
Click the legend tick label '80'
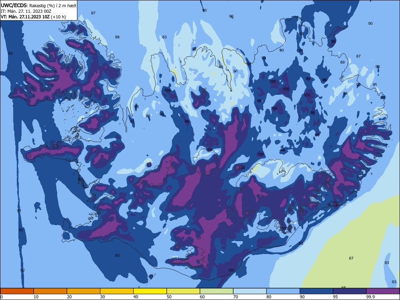(x=269, y=297)
